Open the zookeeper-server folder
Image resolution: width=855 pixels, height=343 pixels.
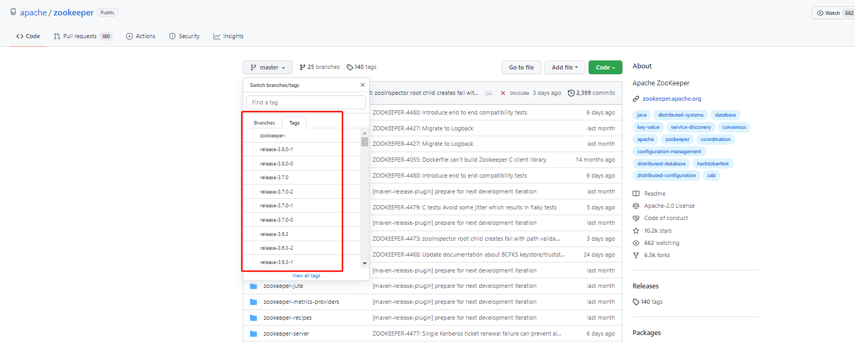pos(286,333)
